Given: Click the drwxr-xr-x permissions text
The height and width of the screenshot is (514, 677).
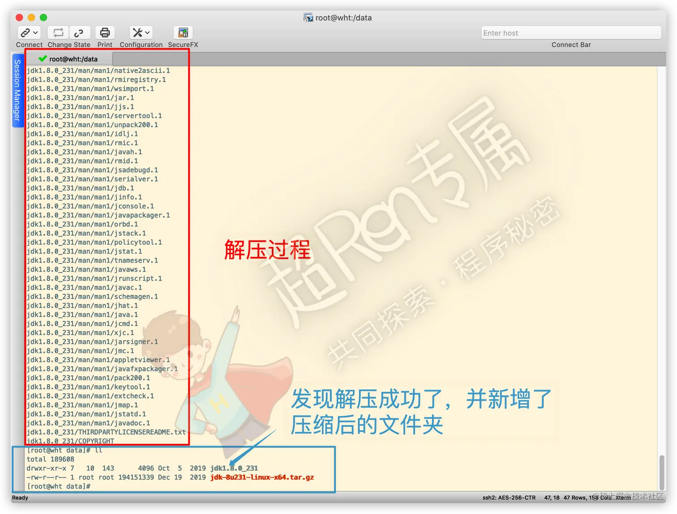Looking at the screenshot, I should [x=47, y=468].
